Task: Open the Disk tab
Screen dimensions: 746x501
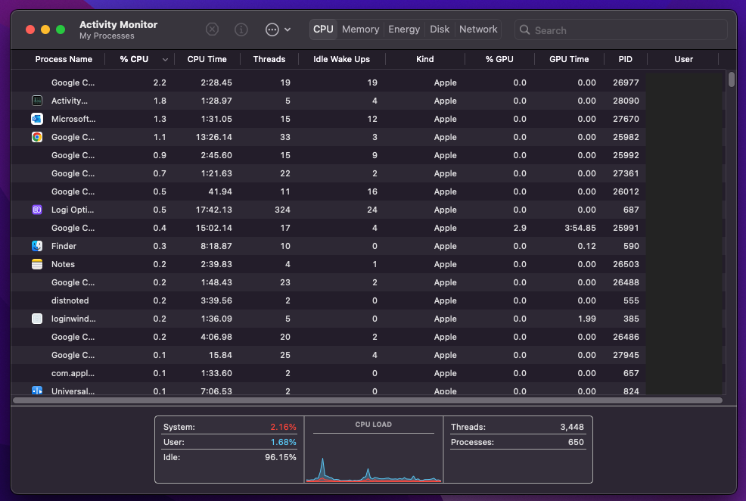Action: [440, 30]
